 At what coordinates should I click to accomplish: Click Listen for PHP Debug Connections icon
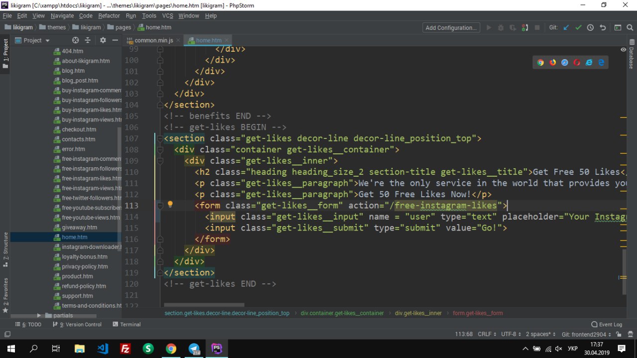pyautogui.click(x=525, y=27)
